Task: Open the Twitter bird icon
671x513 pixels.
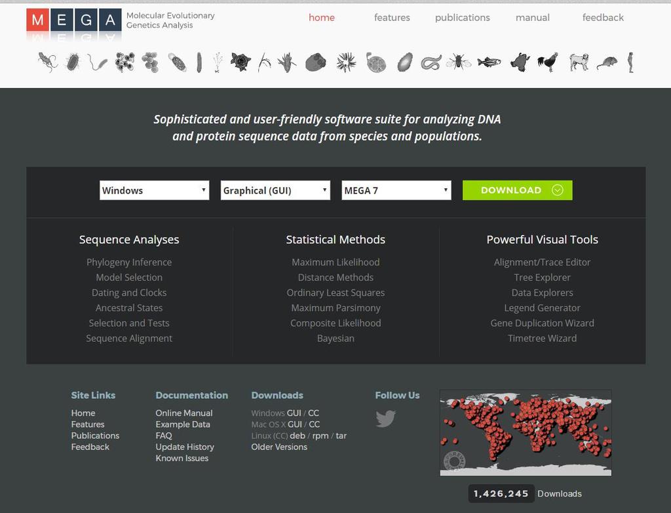Action: (x=385, y=419)
